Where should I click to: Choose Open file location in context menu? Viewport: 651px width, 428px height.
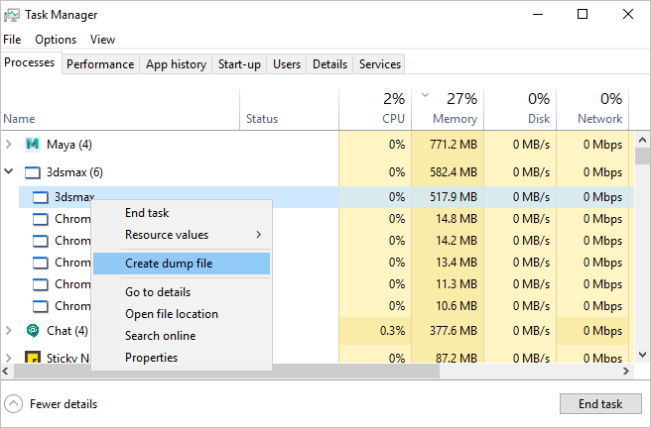coord(182,314)
